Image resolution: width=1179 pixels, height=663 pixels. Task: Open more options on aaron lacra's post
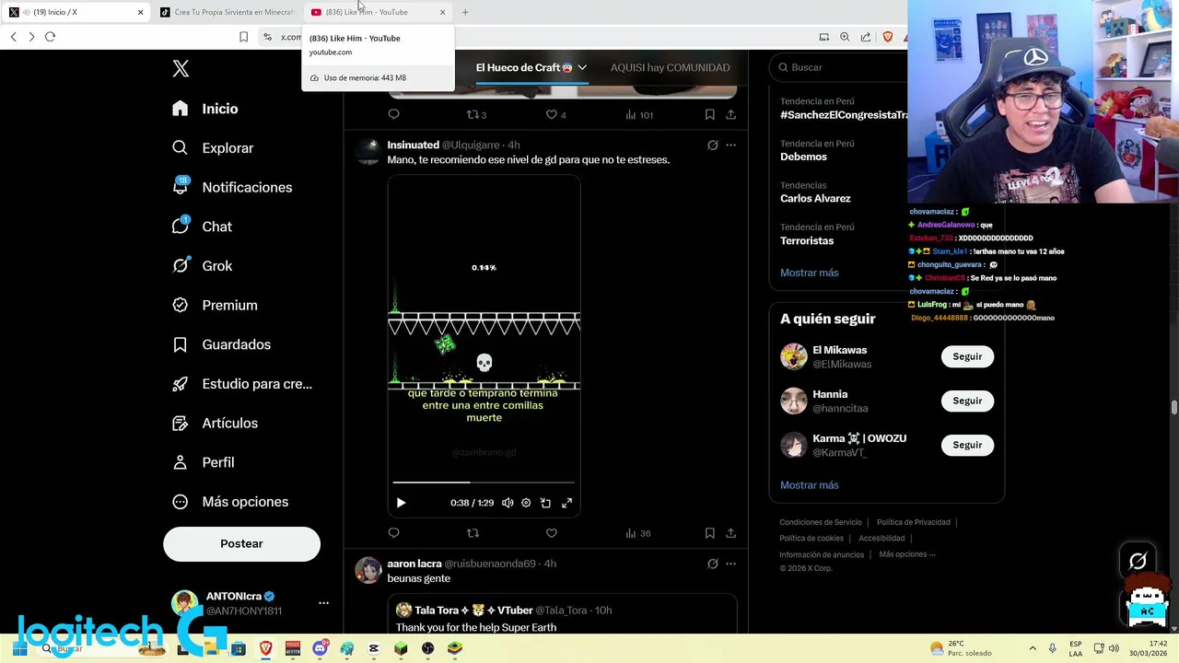[730, 564]
